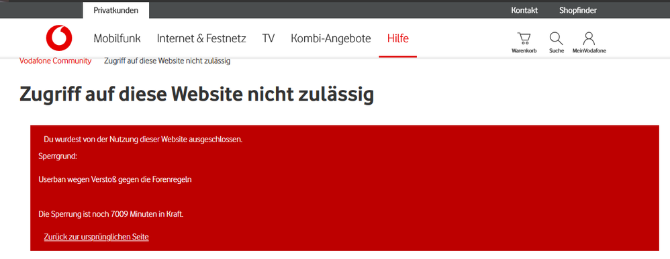Open the Kombi-Angebote menu

(331, 38)
